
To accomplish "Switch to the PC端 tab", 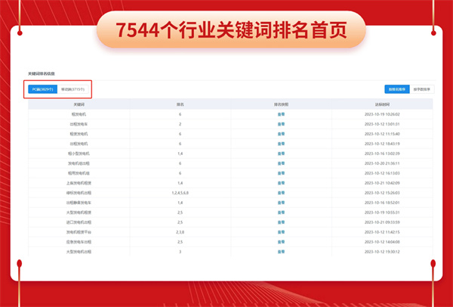I will pyautogui.click(x=43, y=89).
